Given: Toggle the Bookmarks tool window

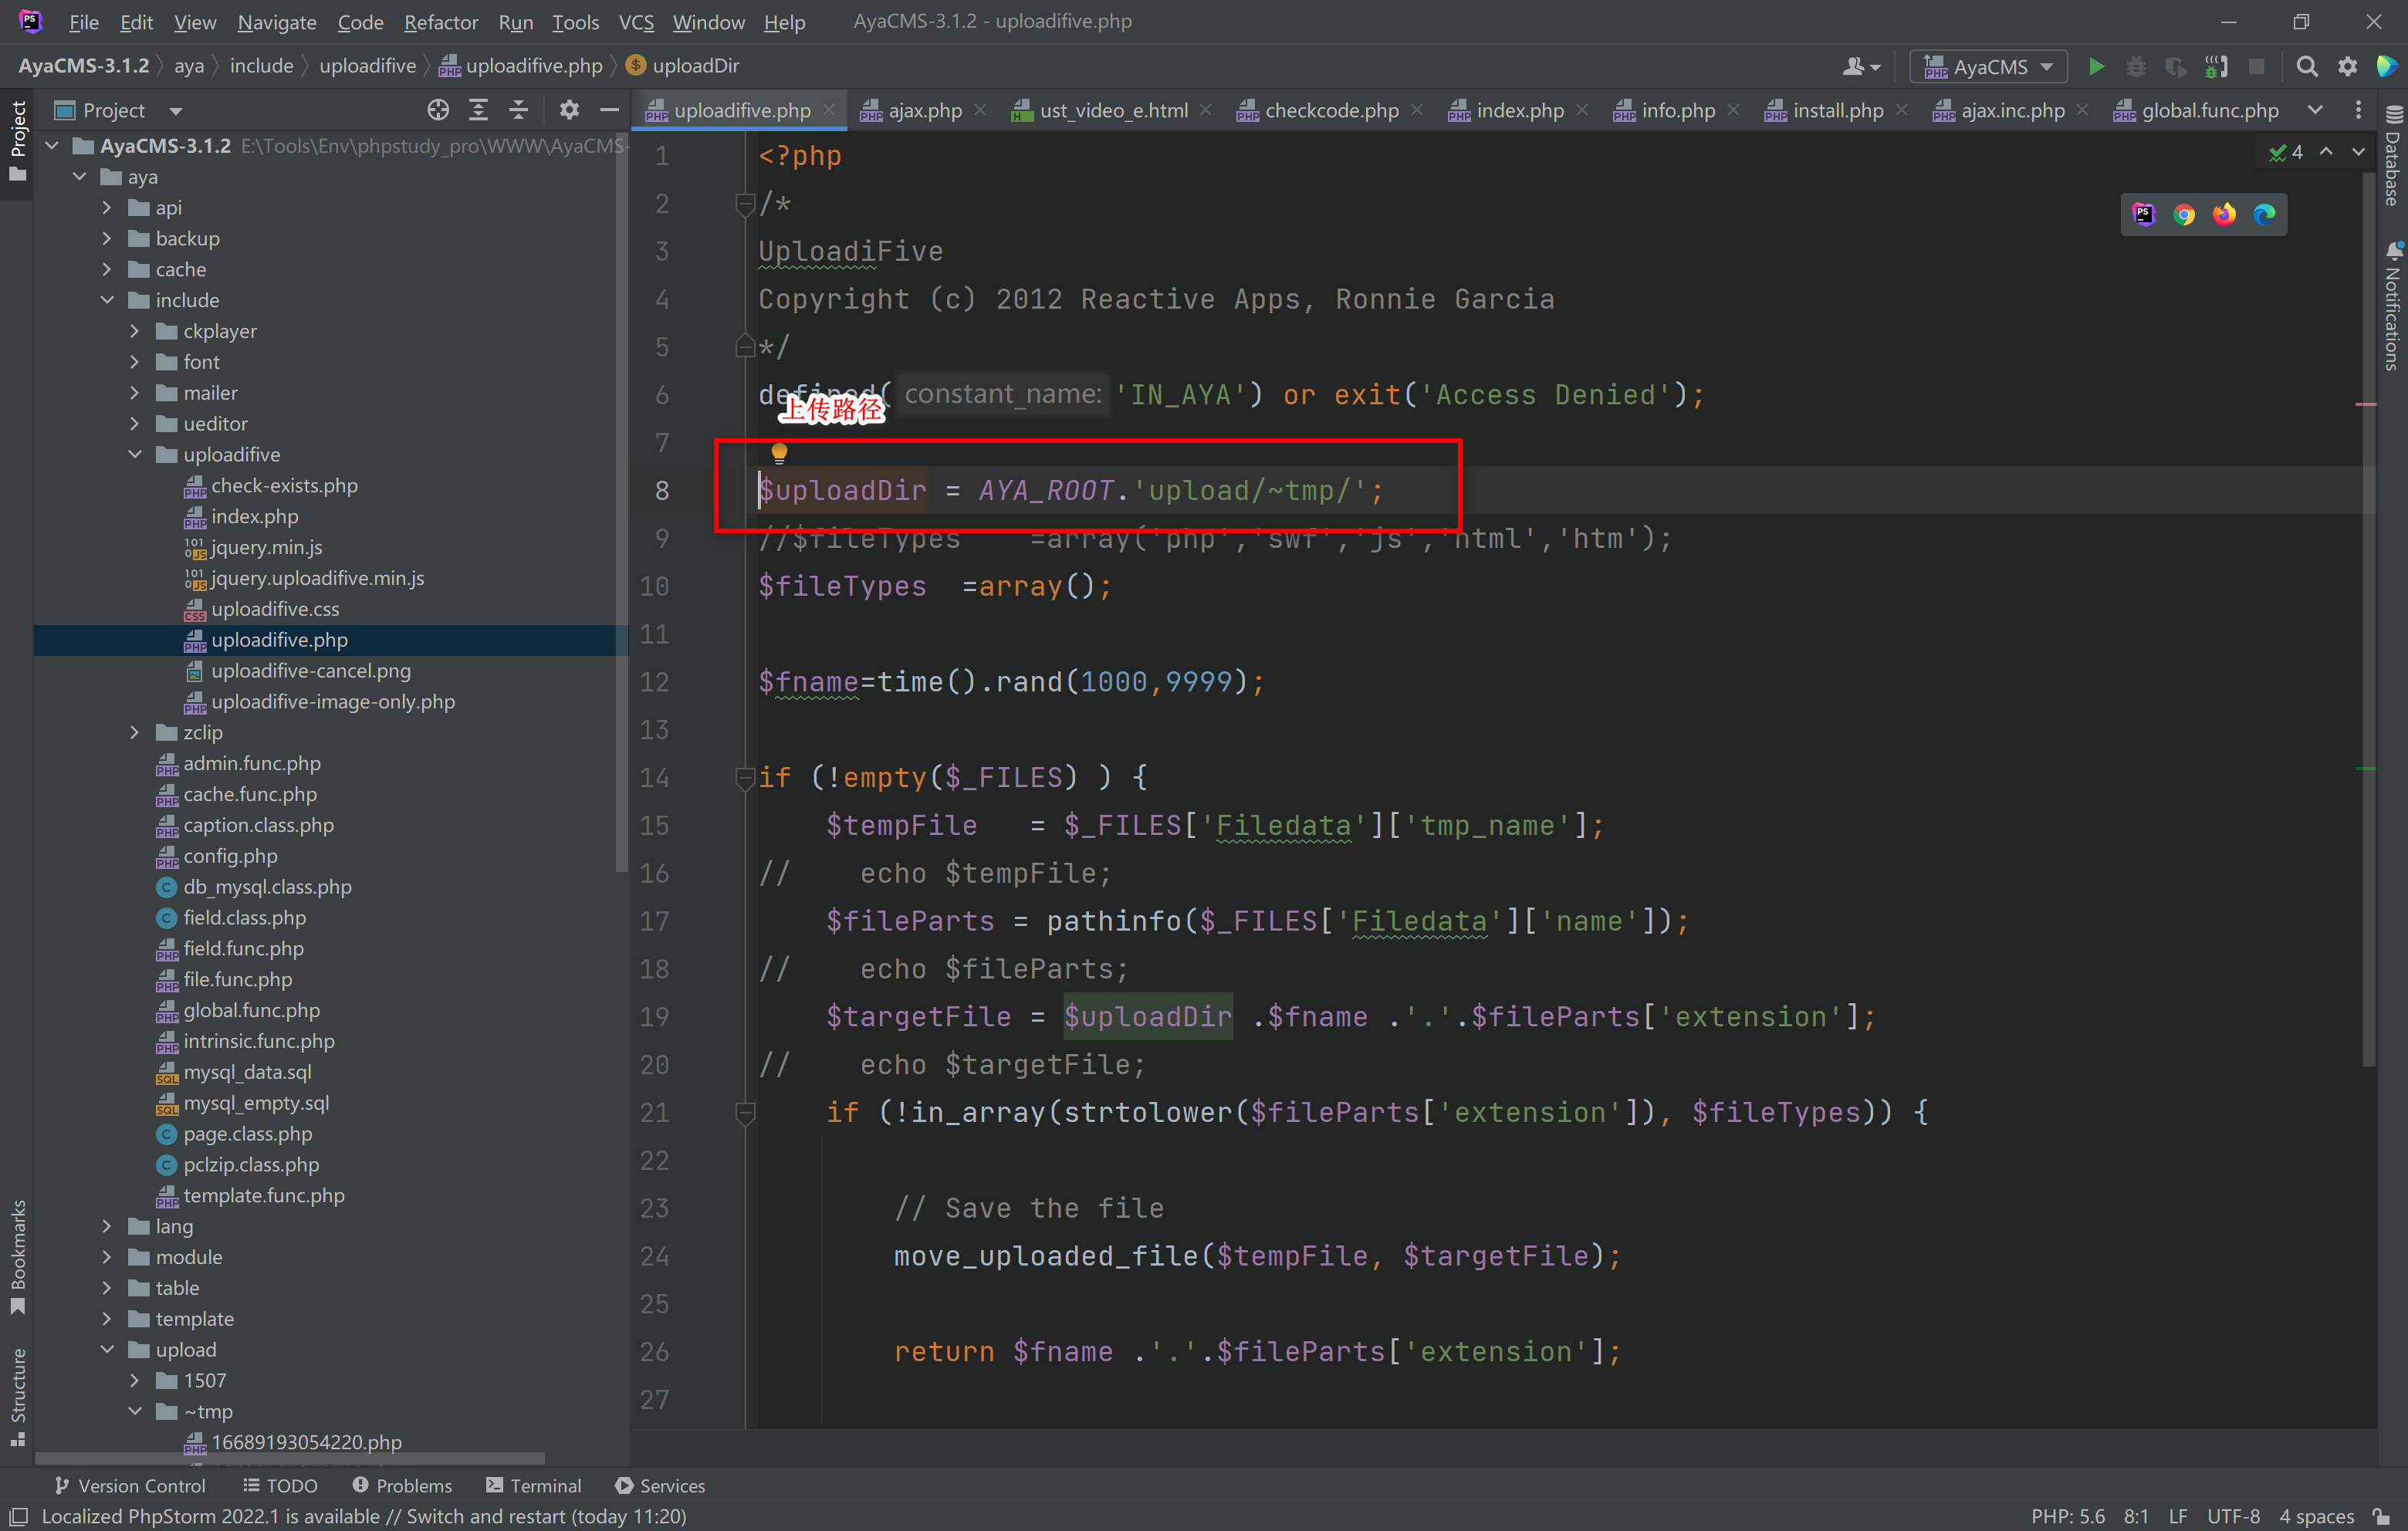Looking at the screenshot, I should 17,1255.
